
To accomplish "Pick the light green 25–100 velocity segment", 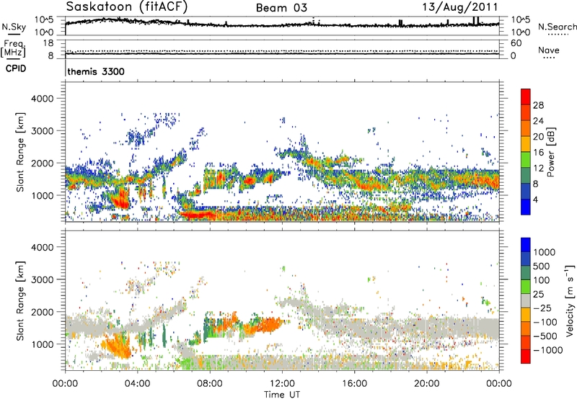I will click(526, 287).
